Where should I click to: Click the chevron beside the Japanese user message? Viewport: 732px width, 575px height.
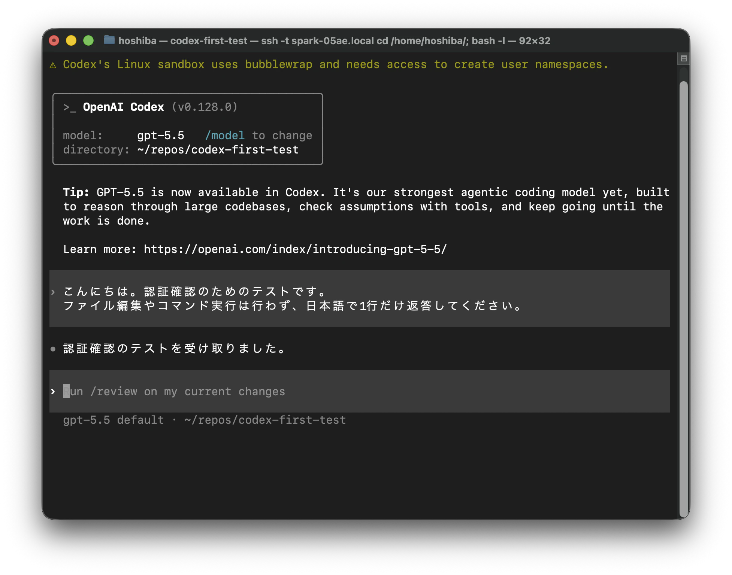[53, 292]
